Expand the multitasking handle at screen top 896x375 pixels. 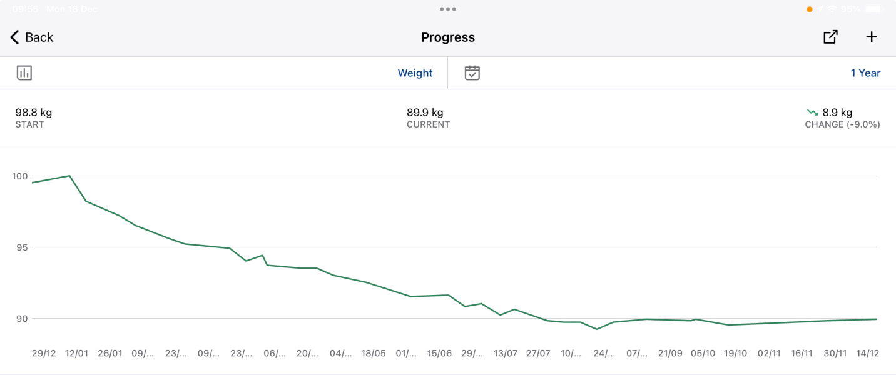[x=448, y=9]
